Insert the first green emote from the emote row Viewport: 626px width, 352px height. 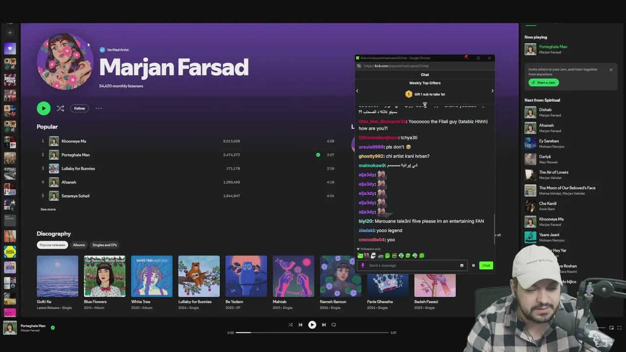tap(360, 255)
